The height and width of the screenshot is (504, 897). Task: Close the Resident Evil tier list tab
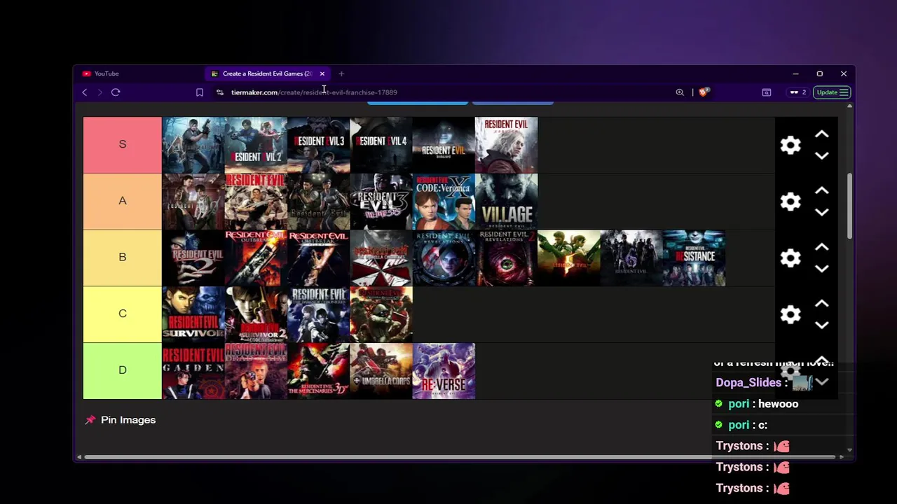coord(322,73)
